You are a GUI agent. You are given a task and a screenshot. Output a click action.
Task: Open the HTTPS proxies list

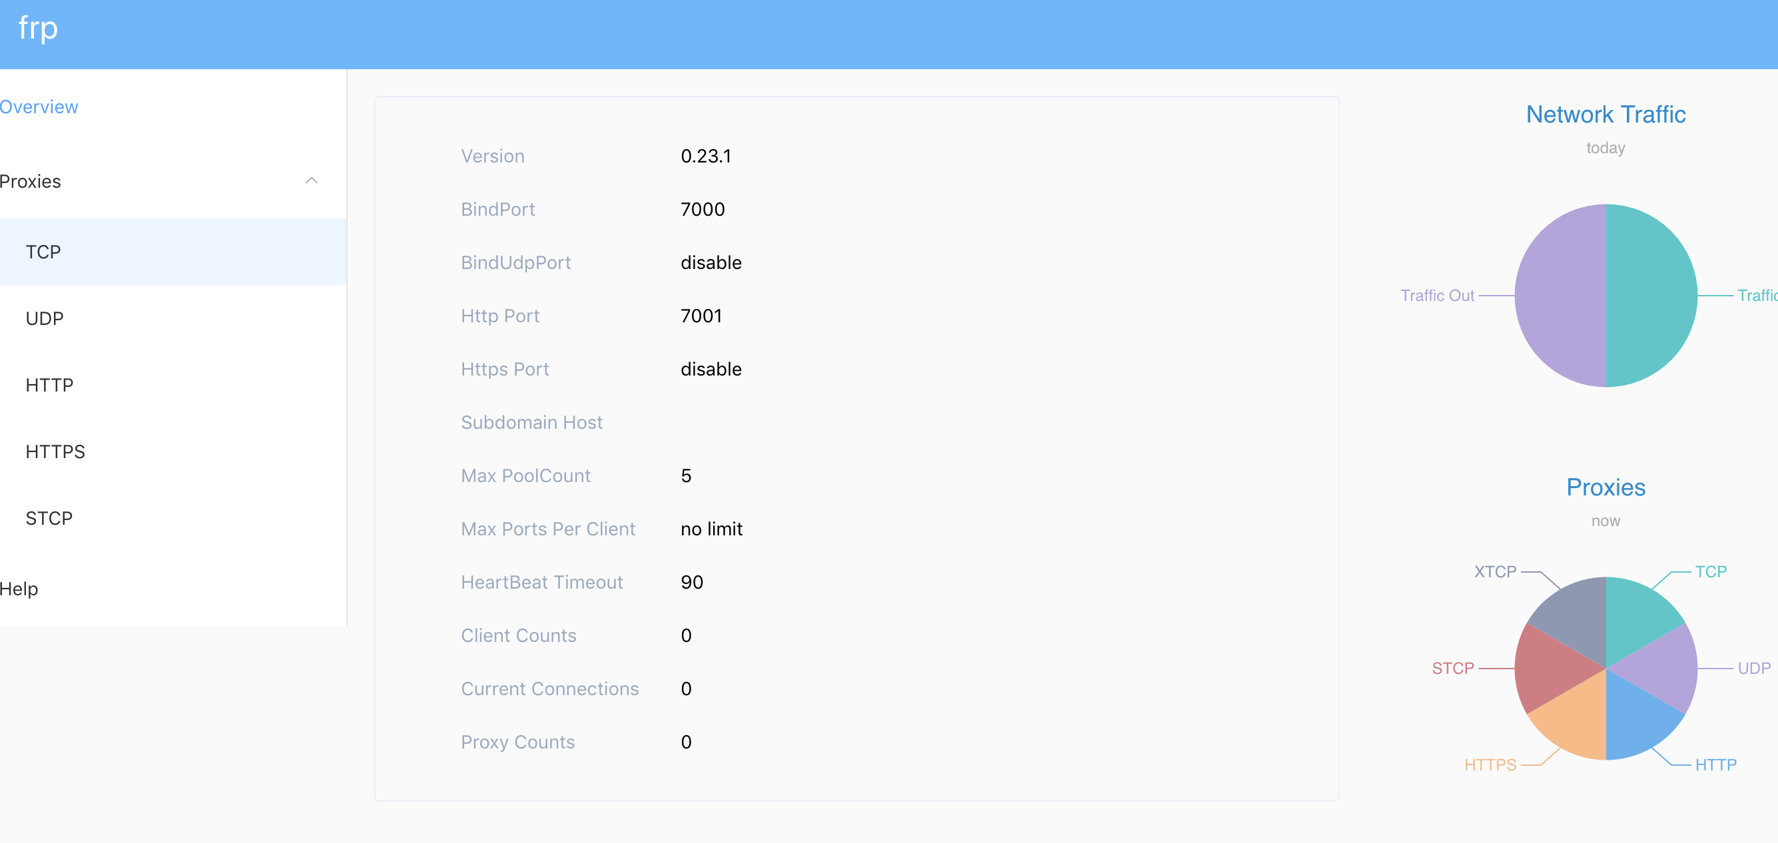click(172, 451)
